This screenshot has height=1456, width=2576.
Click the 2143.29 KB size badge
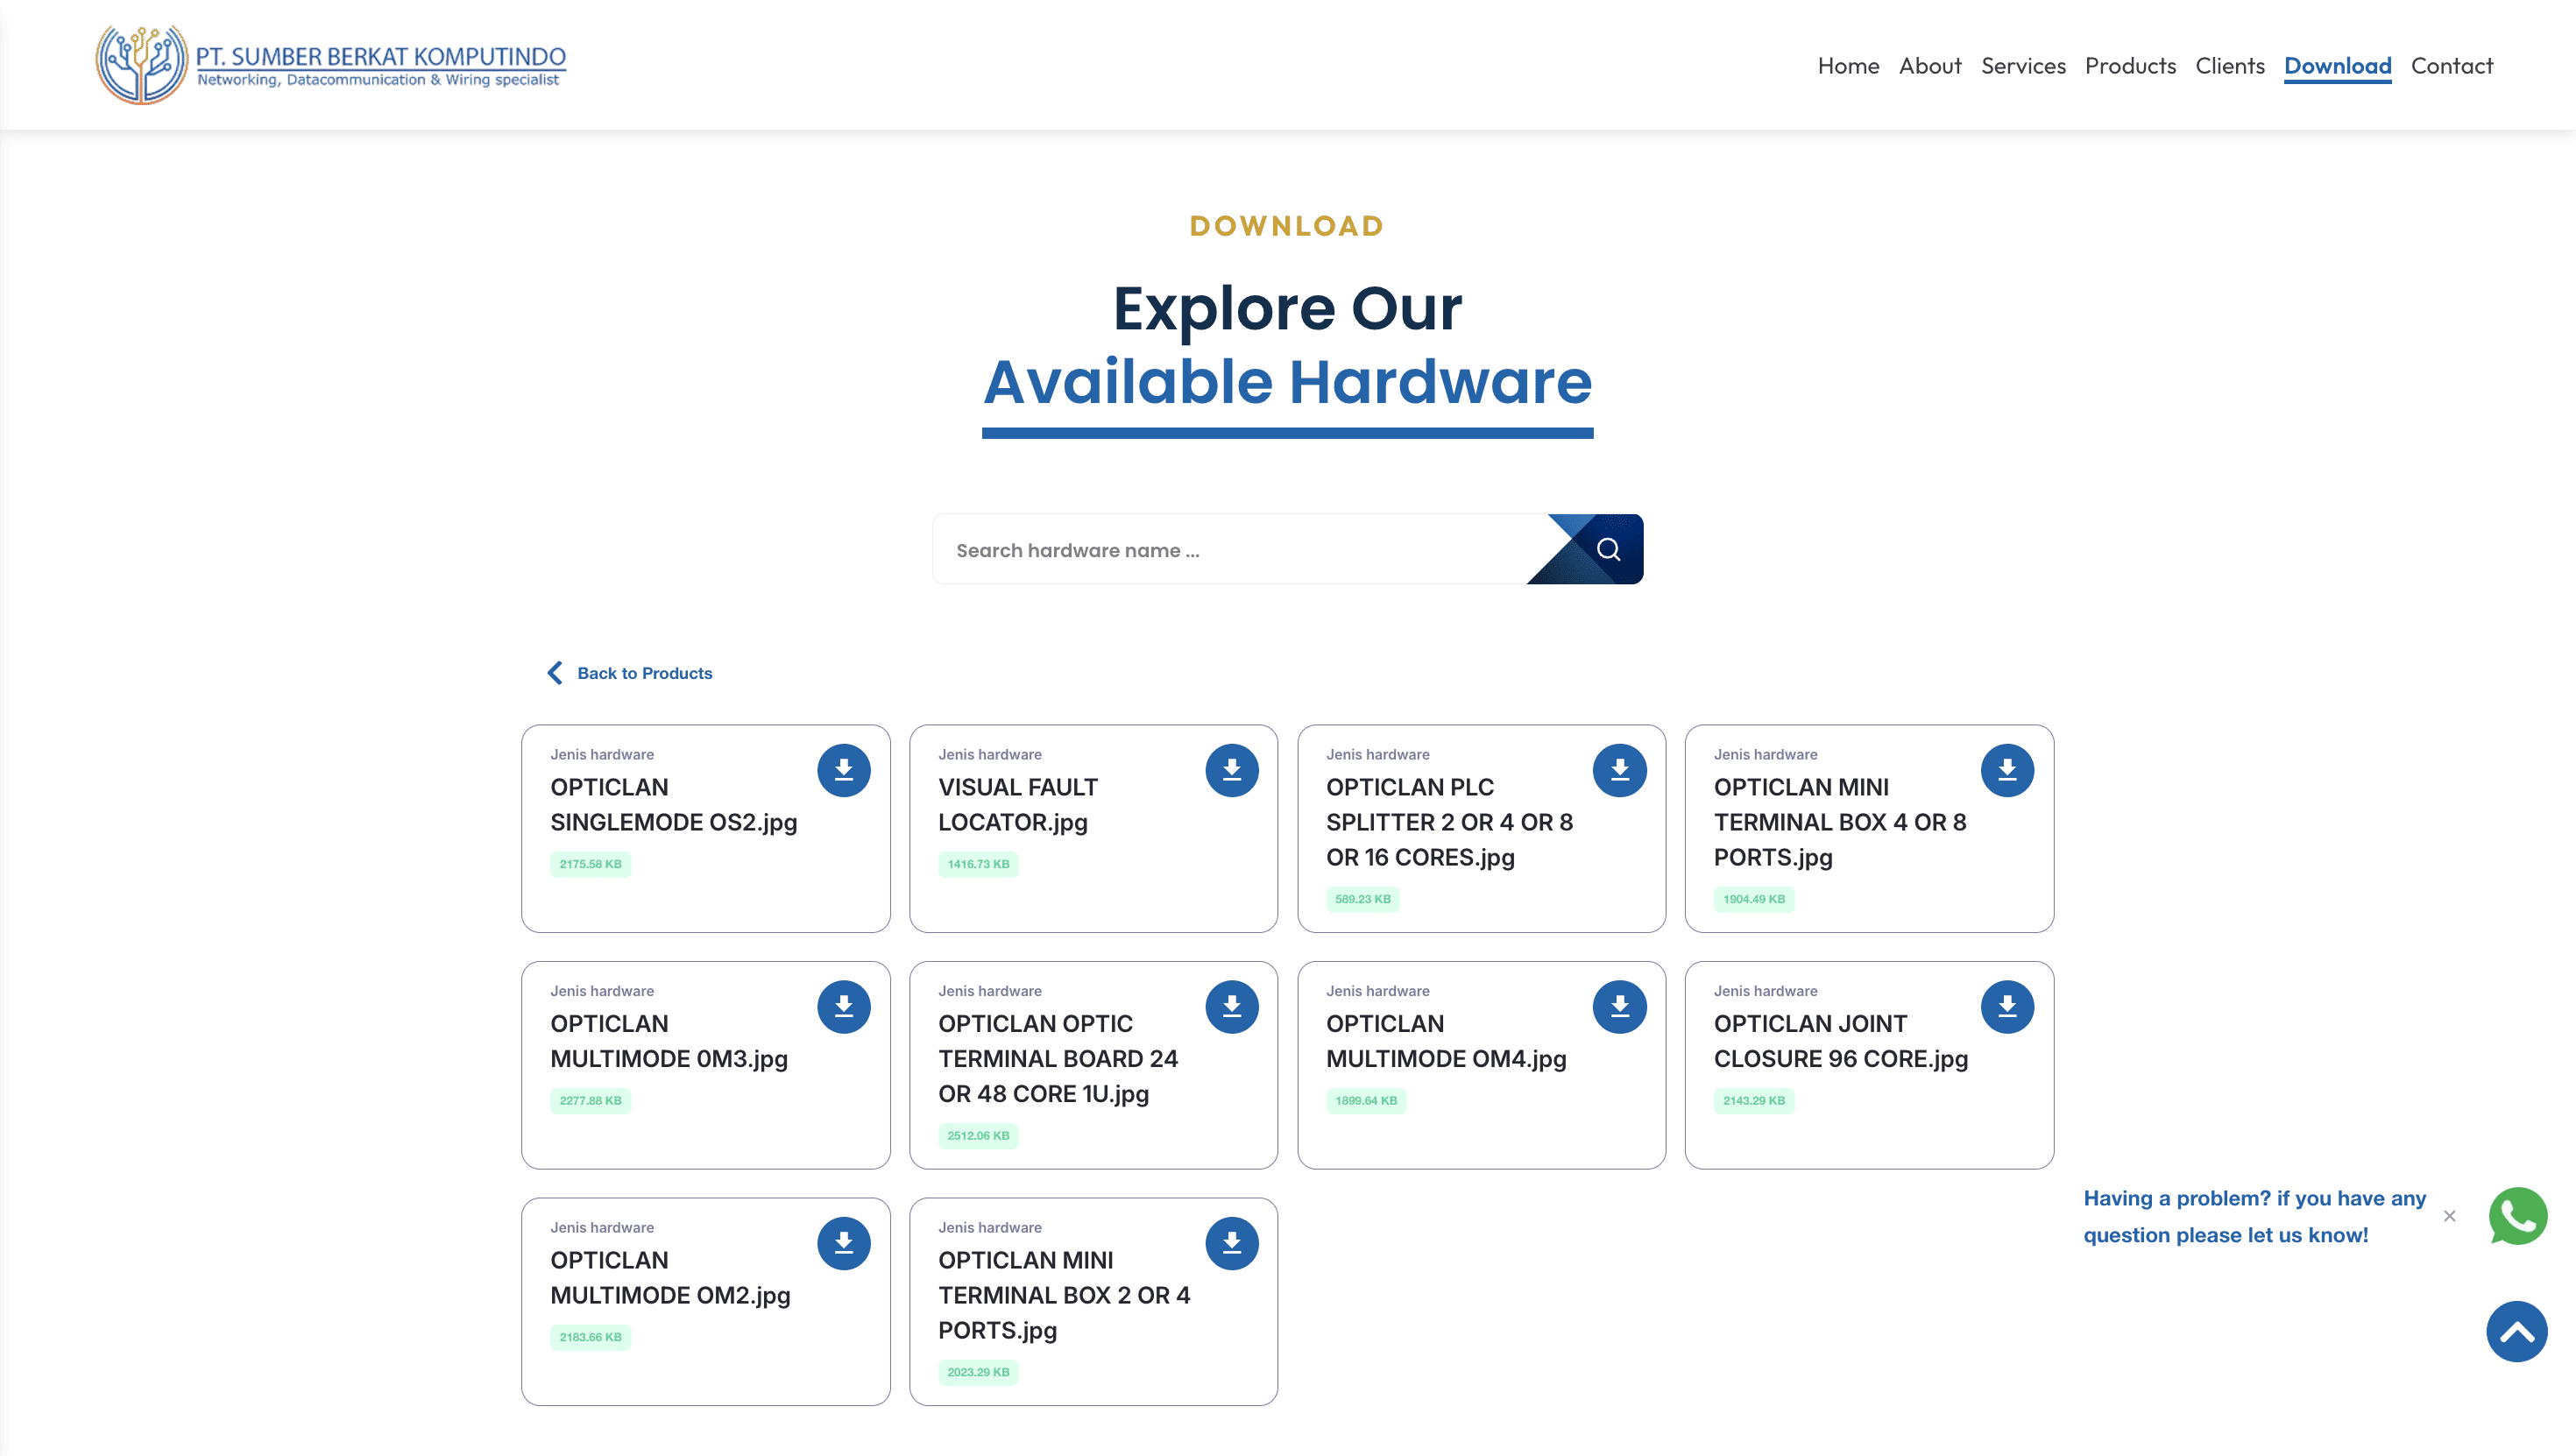1753,1101
